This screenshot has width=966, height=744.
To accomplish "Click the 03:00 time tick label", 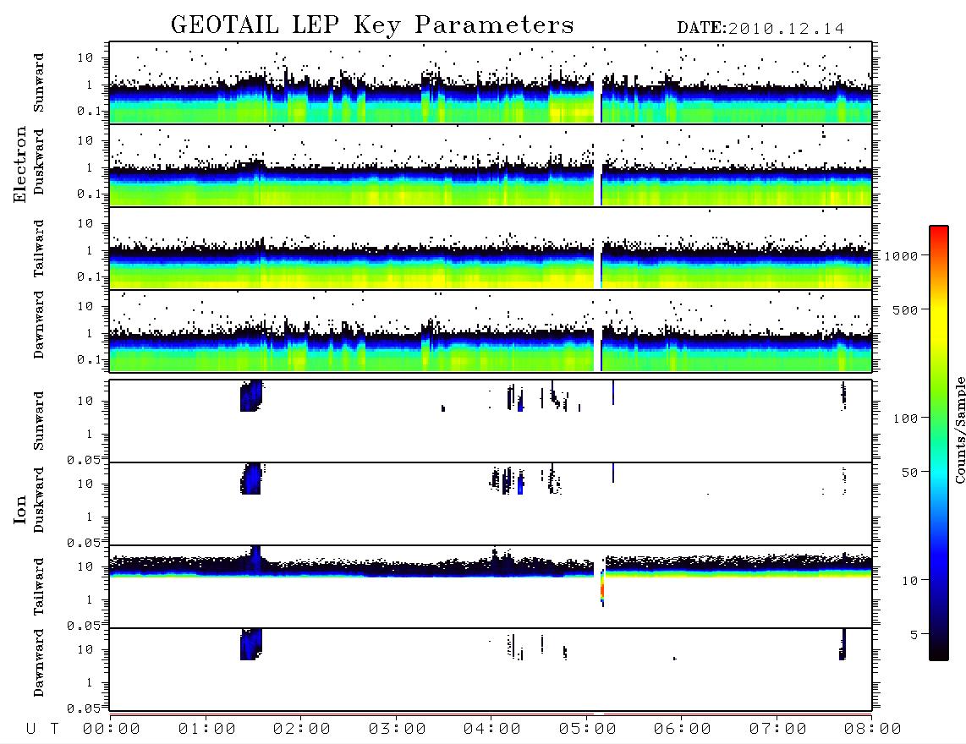I will [398, 729].
